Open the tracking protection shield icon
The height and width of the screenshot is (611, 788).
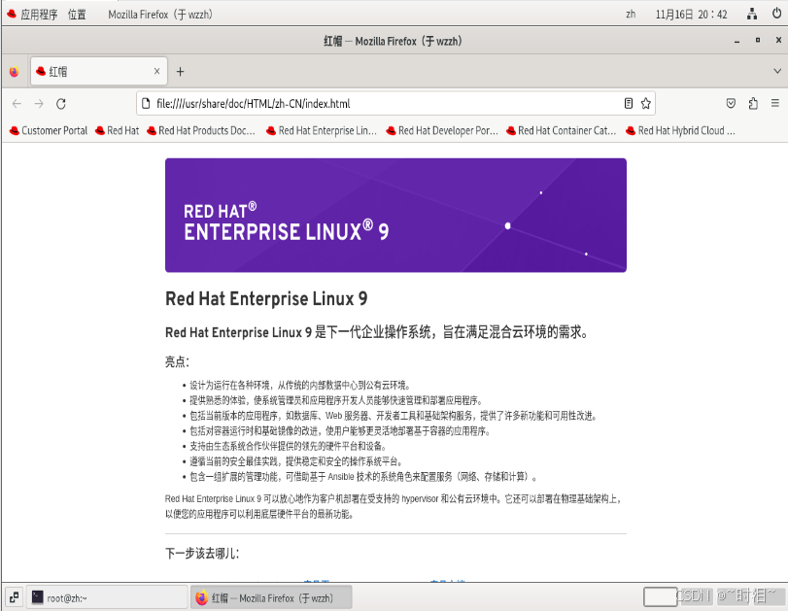click(732, 103)
